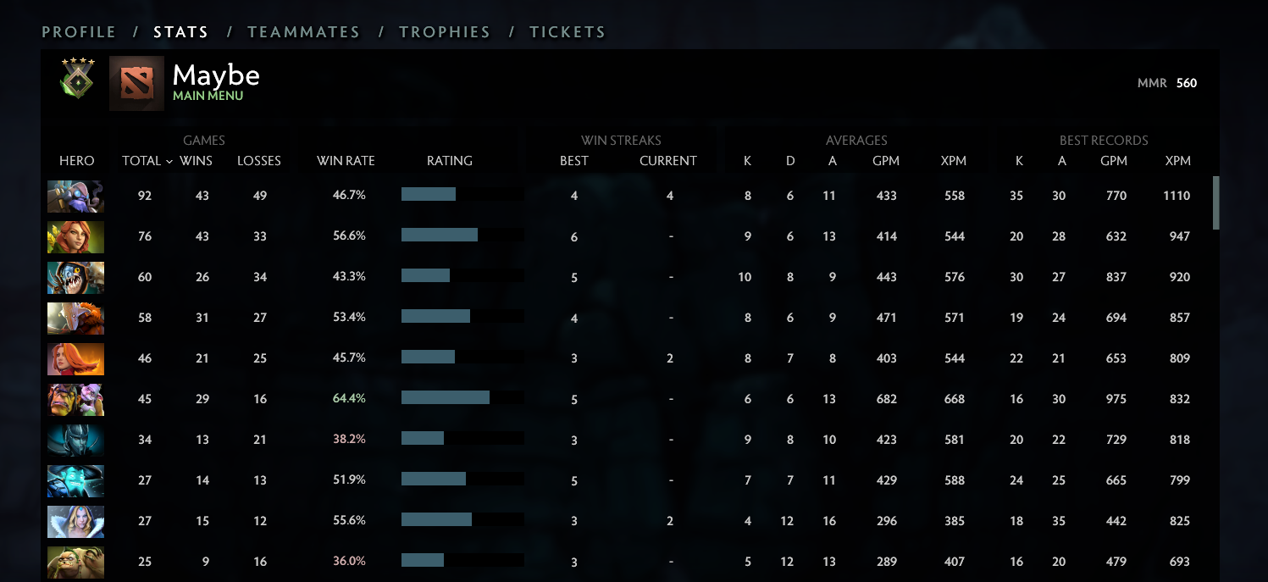The height and width of the screenshot is (582, 1268).
Task: Toggle sort arrow beside the TOTAL column
Action: coord(169,161)
